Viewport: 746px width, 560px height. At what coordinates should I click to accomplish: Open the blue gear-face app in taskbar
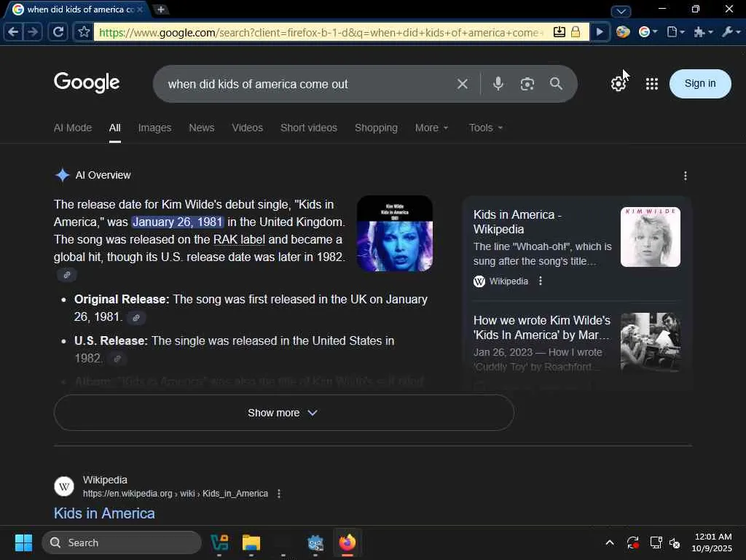tap(315, 542)
